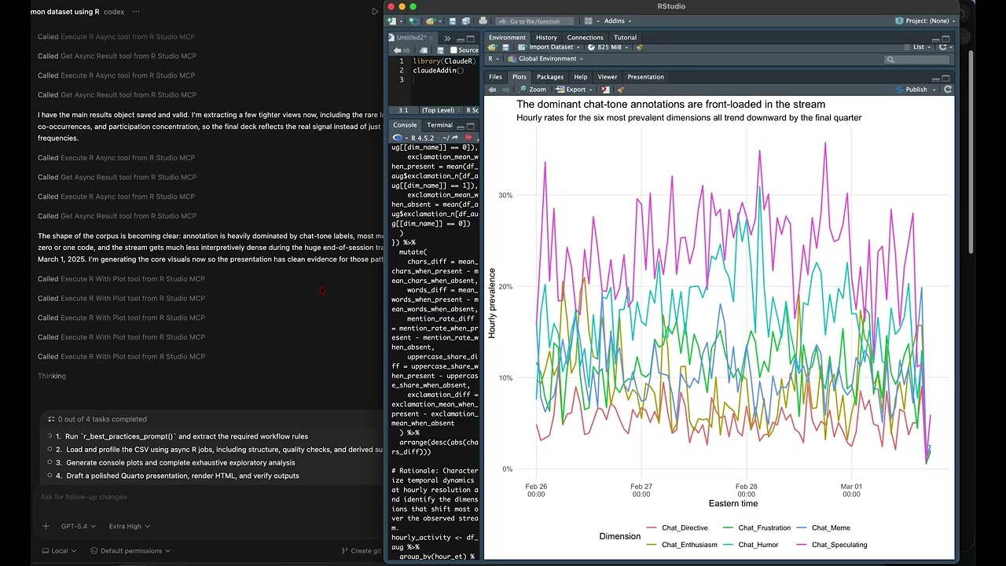Viewport: 1006px width, 566px height.
Task: Click the New File icon in RStudio toolbar
Action: point(392,21)
